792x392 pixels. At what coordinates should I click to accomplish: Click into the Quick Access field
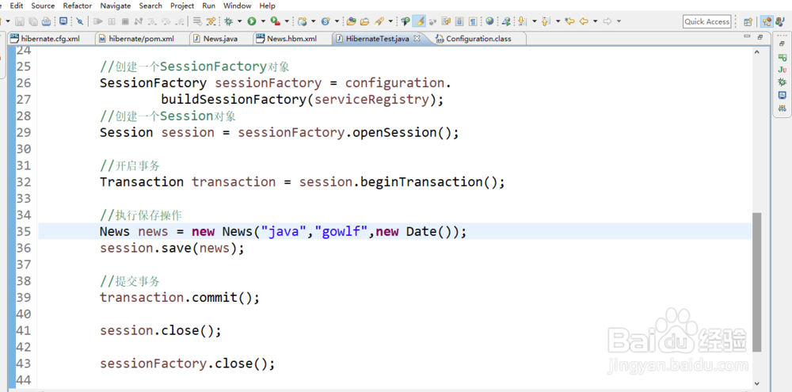(x=707, y=21)
